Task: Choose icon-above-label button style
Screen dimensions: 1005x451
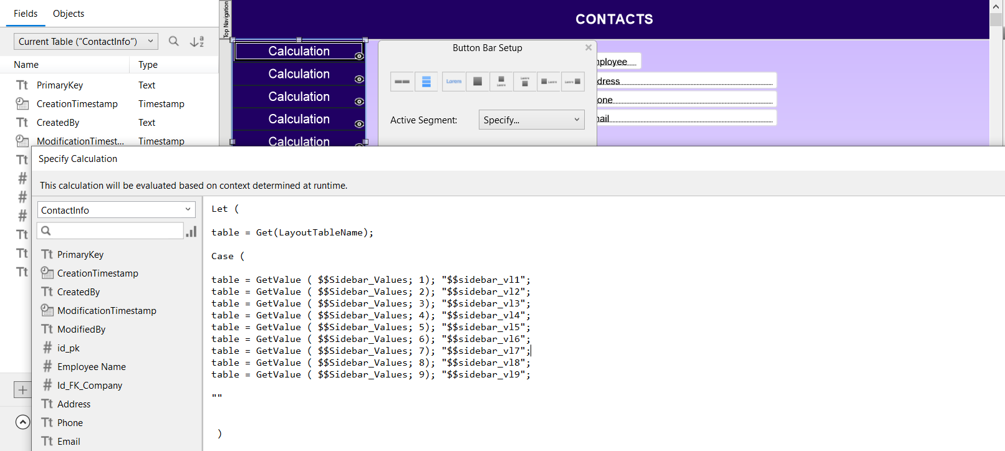Action: click(501, 82)
